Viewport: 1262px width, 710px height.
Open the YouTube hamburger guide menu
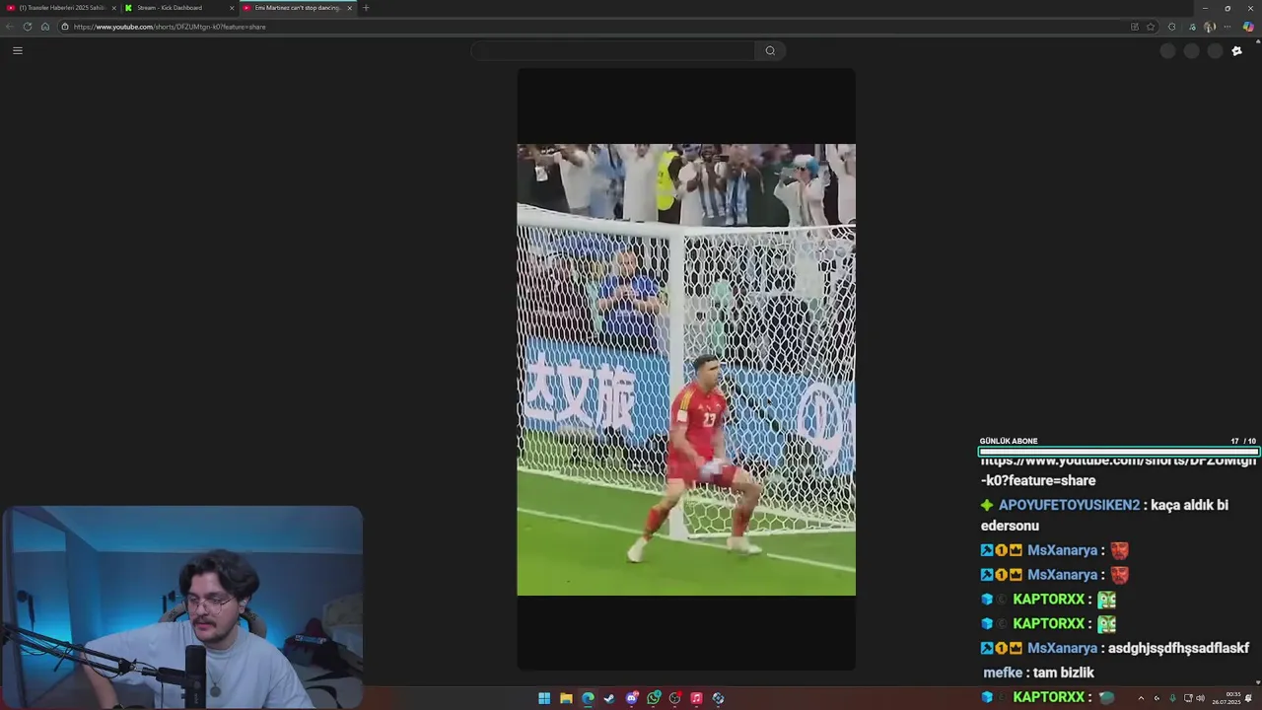(17, 50)
